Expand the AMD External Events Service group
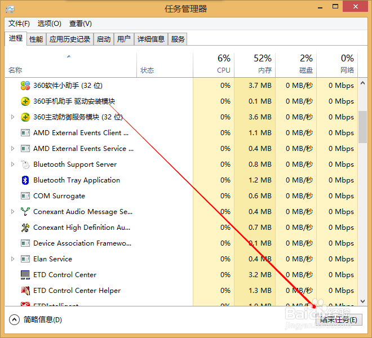The width and height of the screenshot is (372, 338). pos(13,149)
